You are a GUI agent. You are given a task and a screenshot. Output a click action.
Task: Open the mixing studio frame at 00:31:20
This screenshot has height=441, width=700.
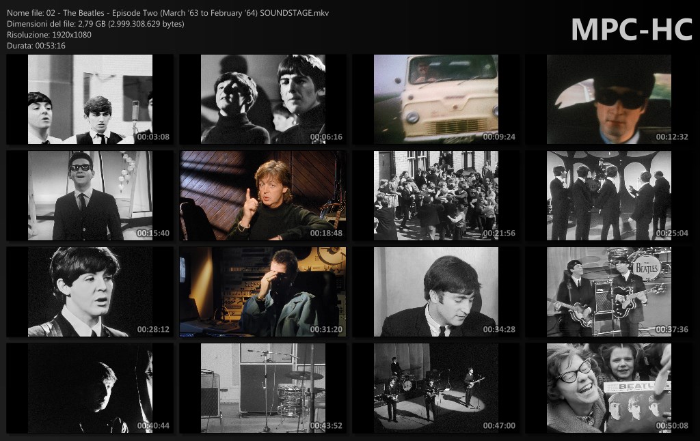pos(262,292)
